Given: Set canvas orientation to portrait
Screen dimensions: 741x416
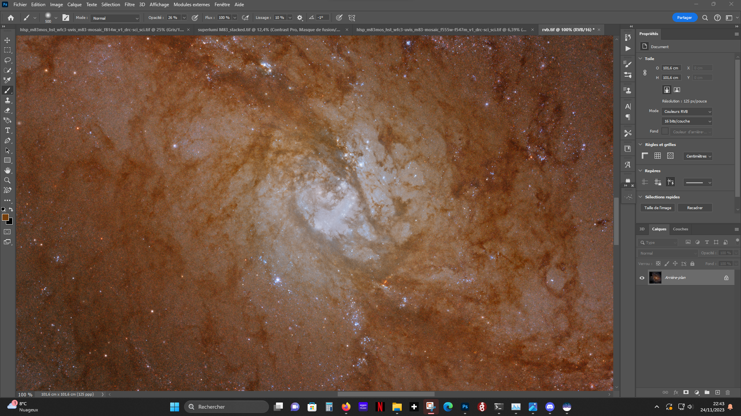Looking at the screenshot, I should (x=667, y=90).
